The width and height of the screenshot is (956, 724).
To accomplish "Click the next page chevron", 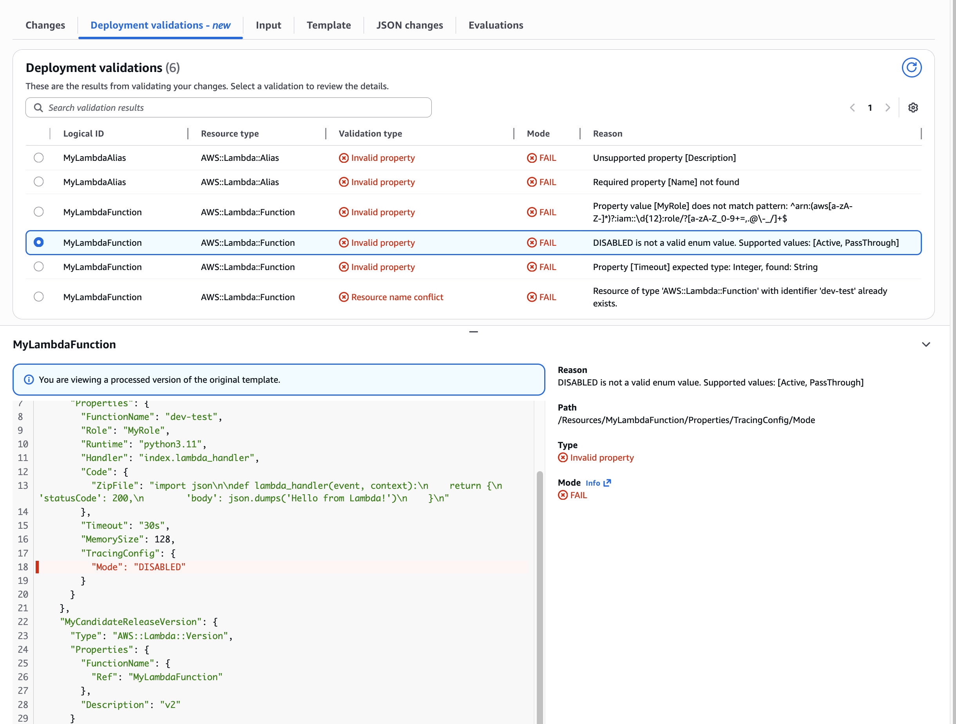I will pos(888,108).
